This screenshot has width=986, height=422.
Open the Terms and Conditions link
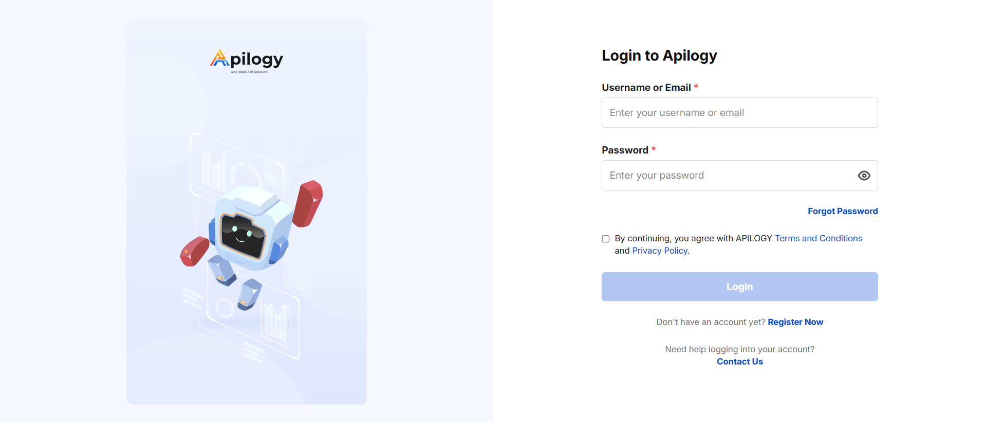818,238
